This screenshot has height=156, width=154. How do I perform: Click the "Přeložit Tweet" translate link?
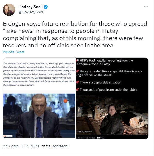pos(14,52)
